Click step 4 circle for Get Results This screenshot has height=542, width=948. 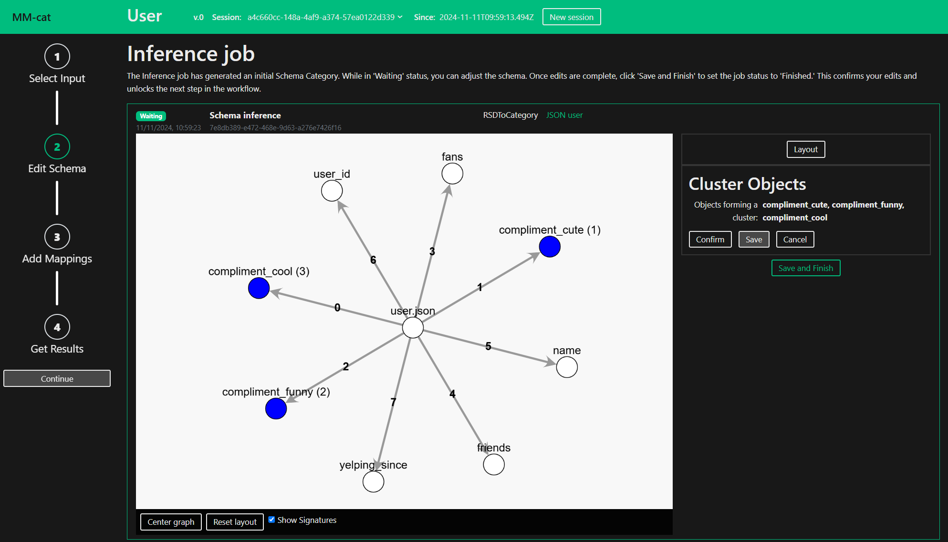pyautogui.click(x=57, y=327)
